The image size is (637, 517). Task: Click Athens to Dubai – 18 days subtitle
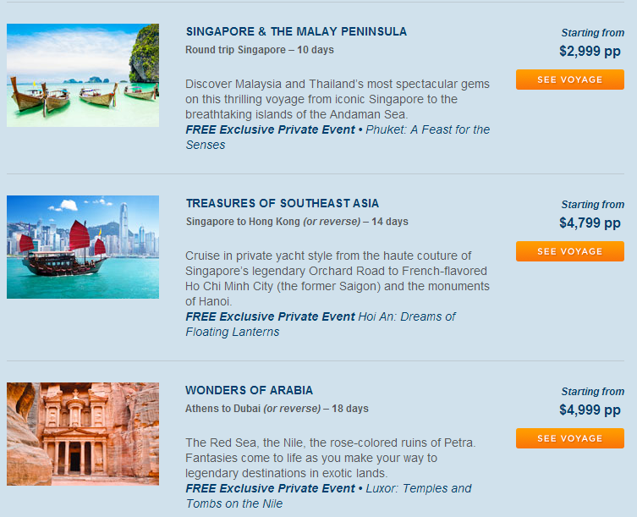point(277,409)
